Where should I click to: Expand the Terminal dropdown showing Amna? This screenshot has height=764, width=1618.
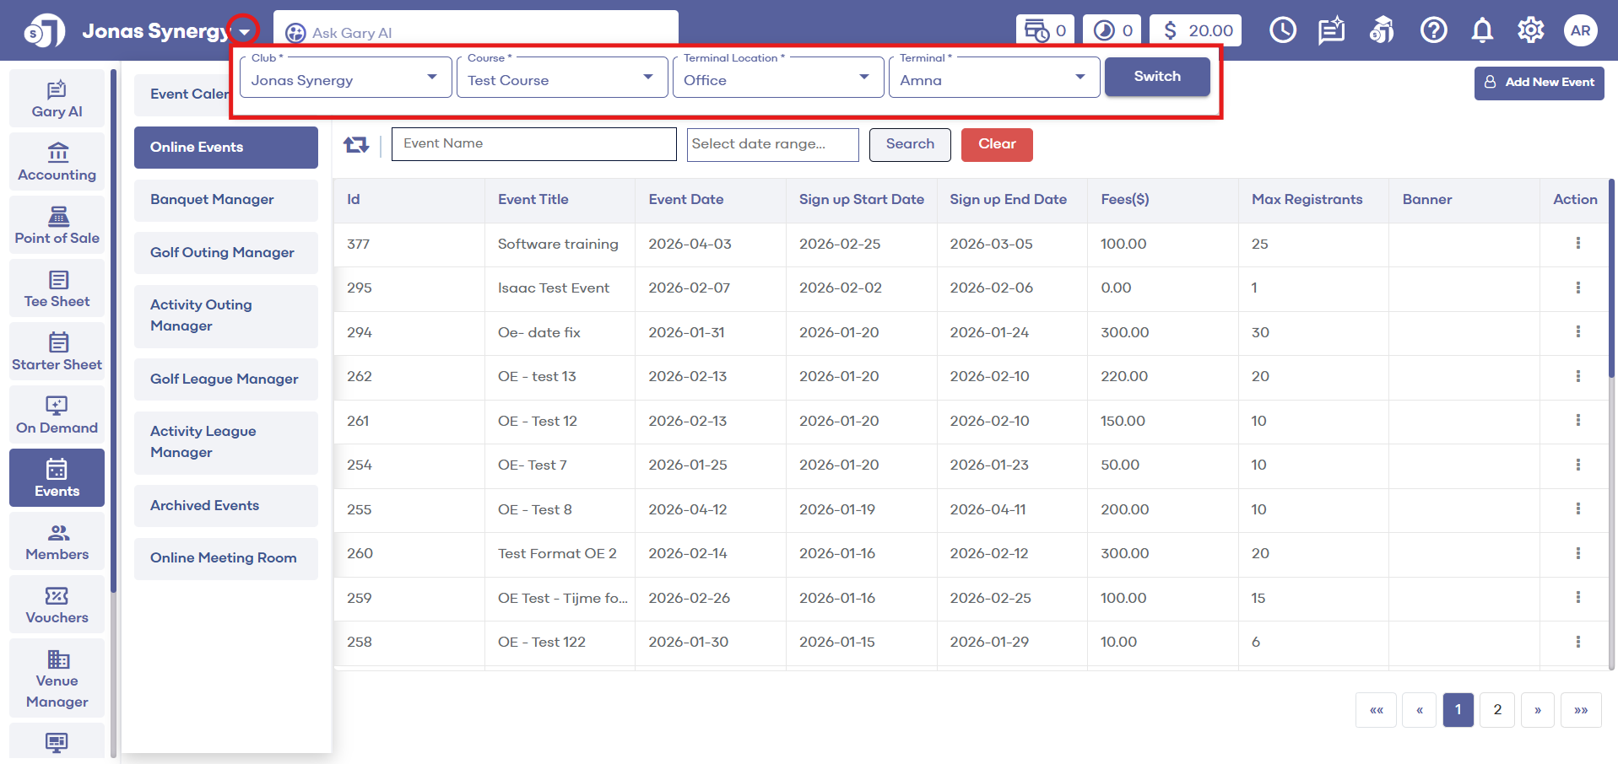click(993, 78)
